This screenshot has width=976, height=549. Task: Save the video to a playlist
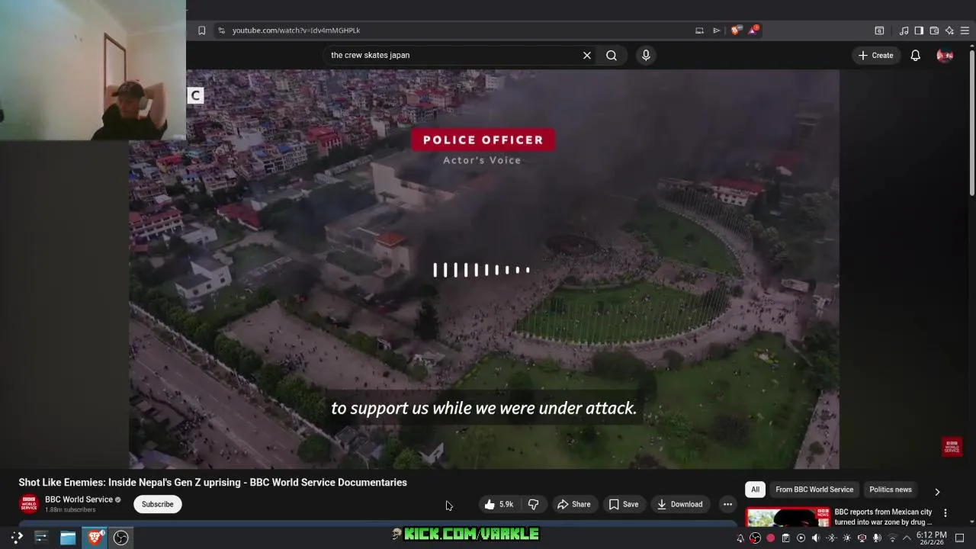tap(624, 504)
